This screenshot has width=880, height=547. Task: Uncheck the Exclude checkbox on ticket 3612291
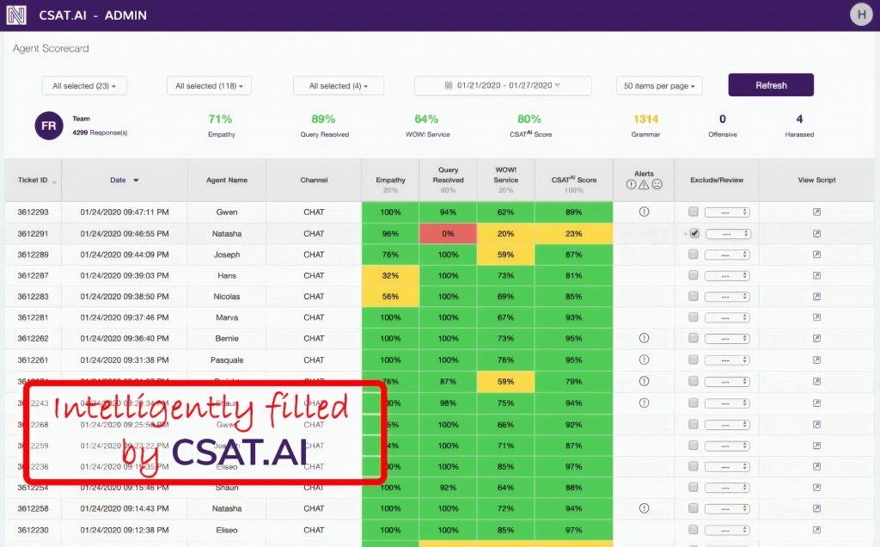tap(693, 233)
